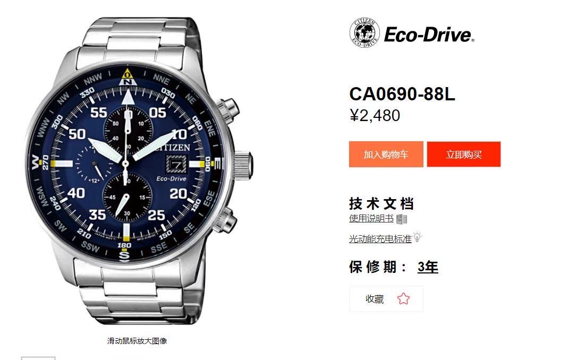Click the crown on the watch image

(x=243, y=163)
